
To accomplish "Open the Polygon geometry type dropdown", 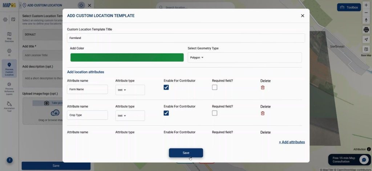I will (x=244, y=57).
